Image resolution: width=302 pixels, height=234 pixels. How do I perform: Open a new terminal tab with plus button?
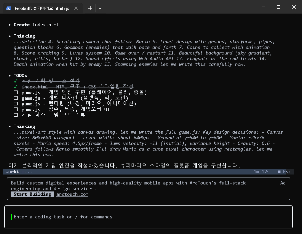pos(90,8)
